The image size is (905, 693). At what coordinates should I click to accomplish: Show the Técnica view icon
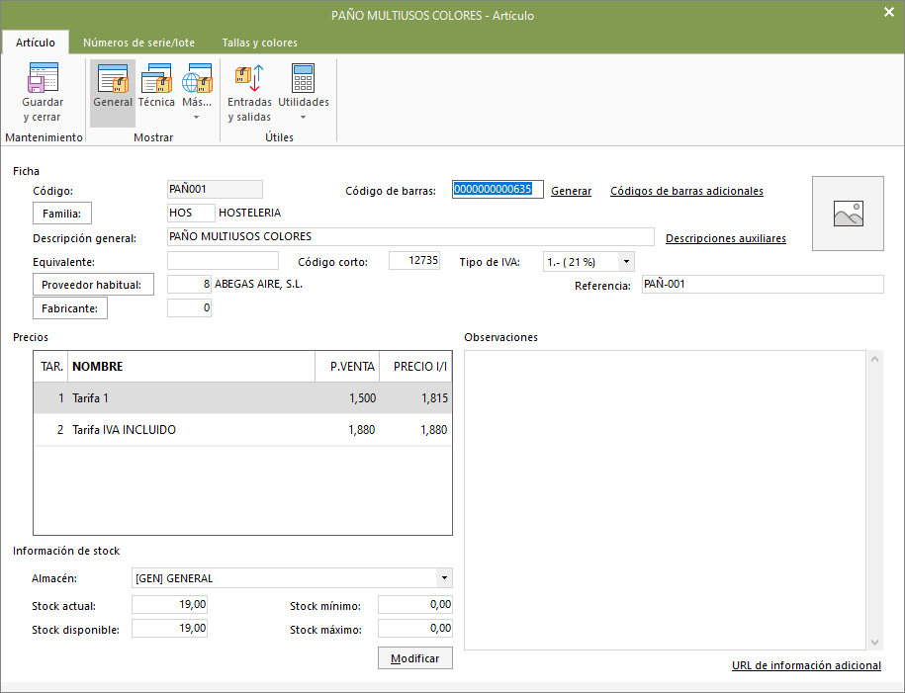[x=156, y=78]
